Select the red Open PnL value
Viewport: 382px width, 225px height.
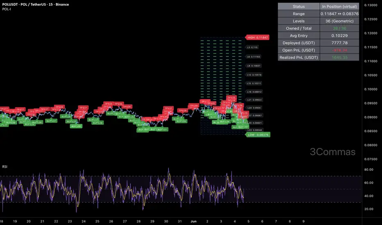(339, 50)
